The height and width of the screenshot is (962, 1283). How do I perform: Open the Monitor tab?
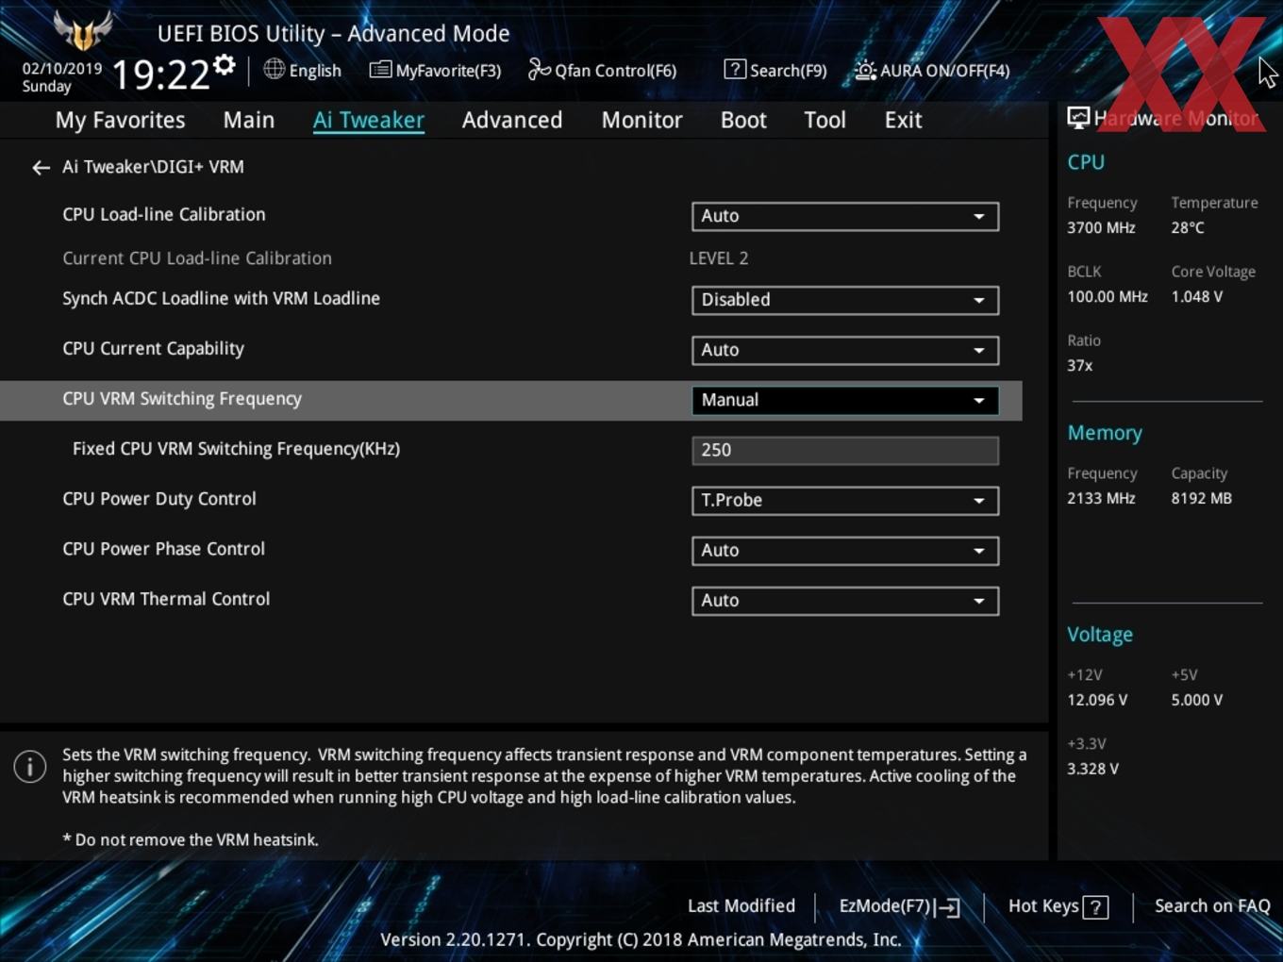641,120
